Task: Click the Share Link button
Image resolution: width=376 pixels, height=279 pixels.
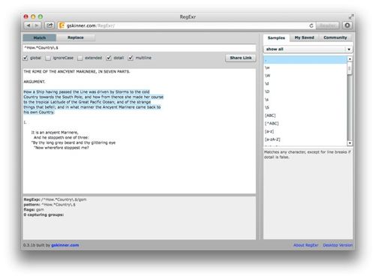Action: [241, 58]
